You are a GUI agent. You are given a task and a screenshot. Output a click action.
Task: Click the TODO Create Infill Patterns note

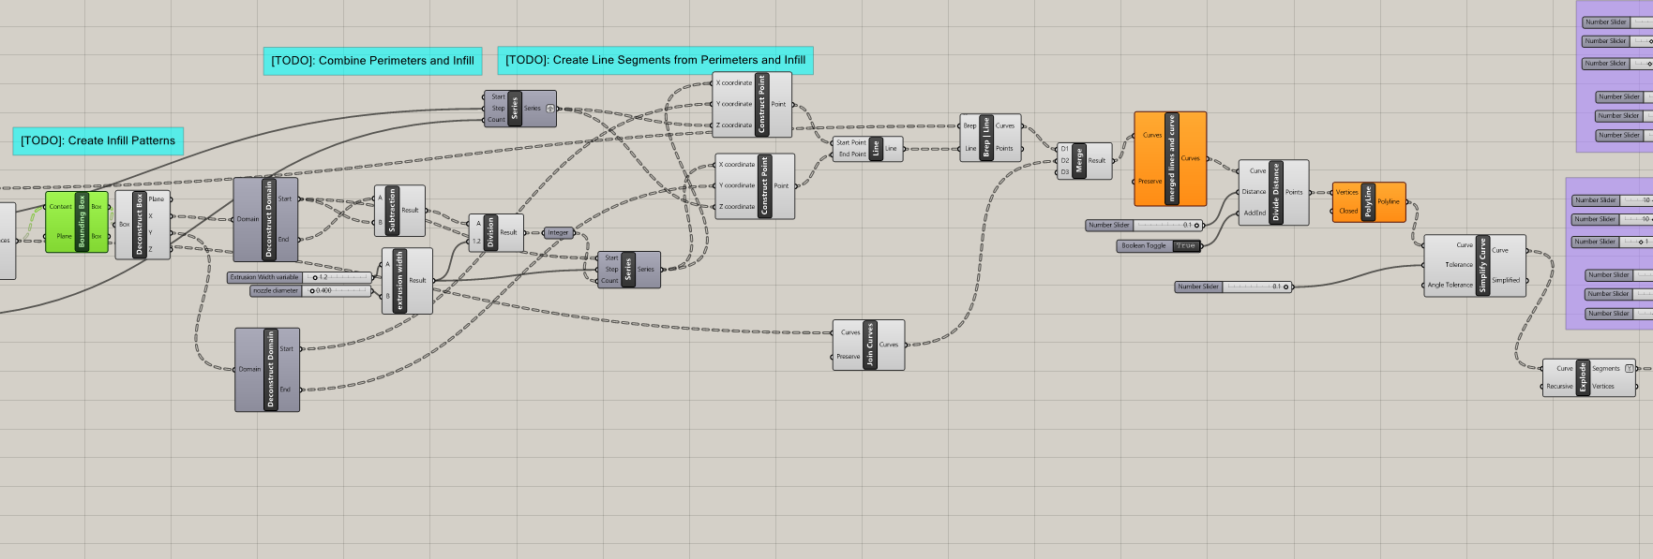pos(98,140)
